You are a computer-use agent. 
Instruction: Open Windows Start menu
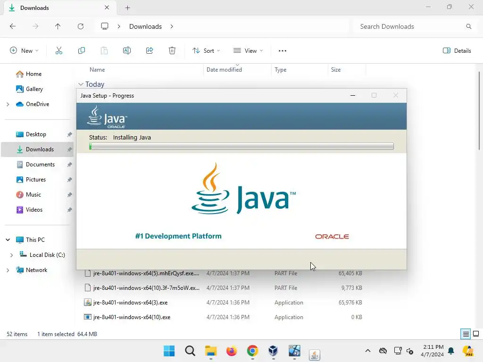point(169,351)
